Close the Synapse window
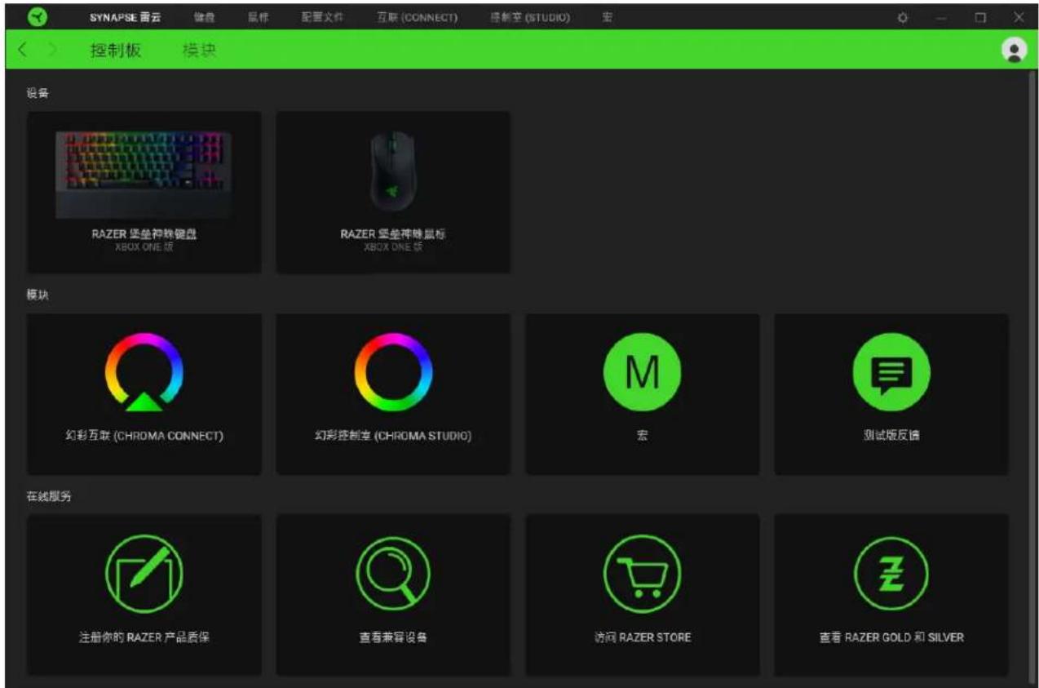Viewport: 1039px width, 688px height. click(x=1019, y=17)
